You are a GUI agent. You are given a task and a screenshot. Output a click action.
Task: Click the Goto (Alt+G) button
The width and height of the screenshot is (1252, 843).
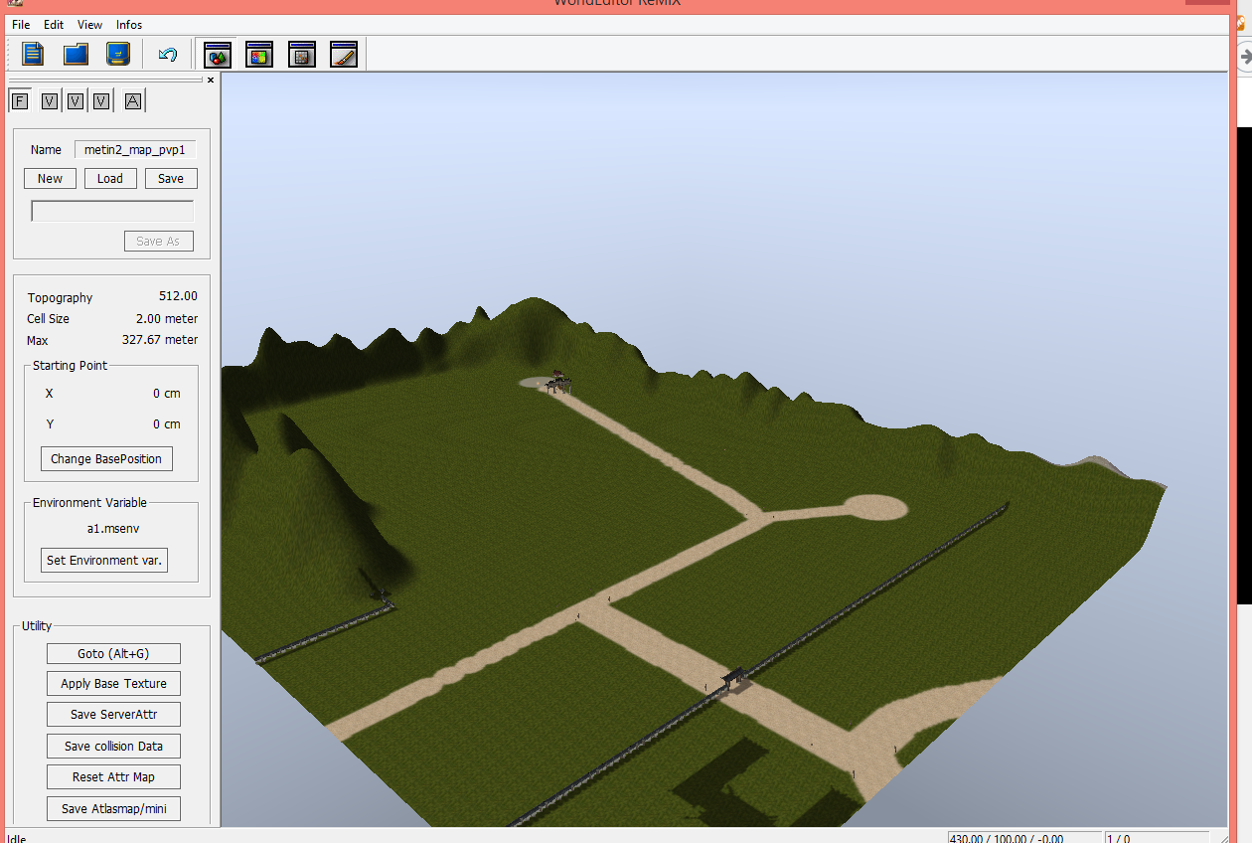(x=113, y=653)
